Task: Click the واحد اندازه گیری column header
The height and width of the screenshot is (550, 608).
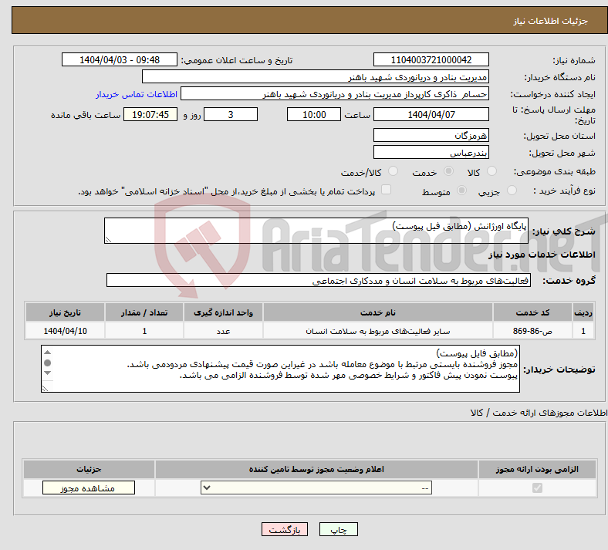Action: tap(223, 312)
